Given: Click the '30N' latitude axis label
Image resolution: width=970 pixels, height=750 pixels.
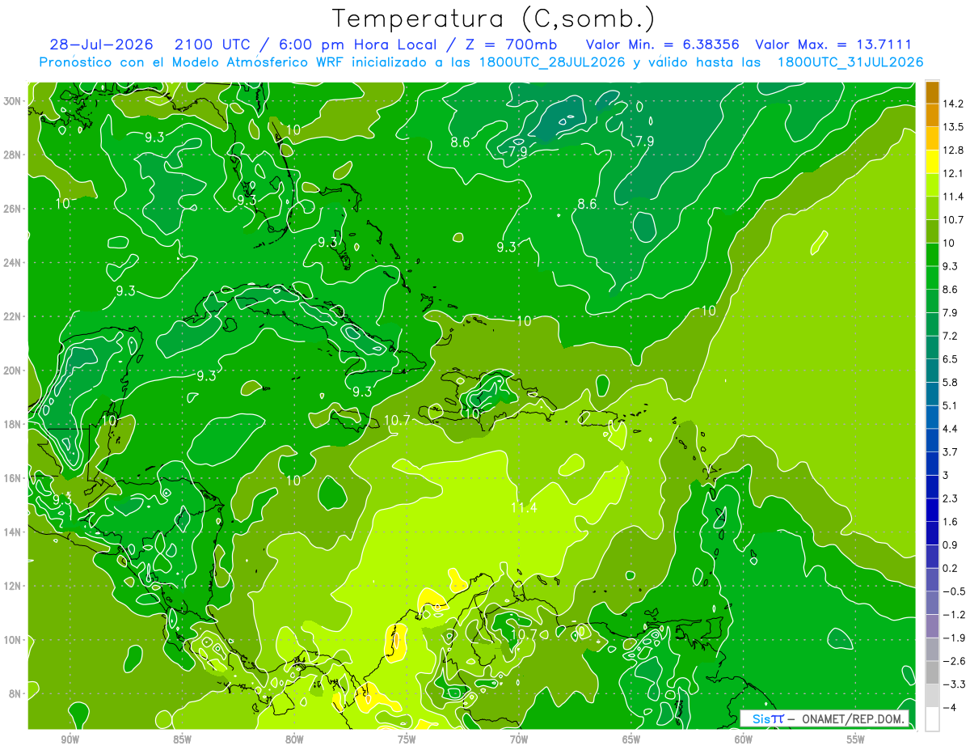Looking at the screenshot, I should click(x=12, y=101).
